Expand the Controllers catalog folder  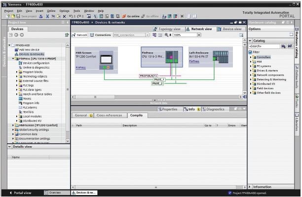click(x=251, y=57)
